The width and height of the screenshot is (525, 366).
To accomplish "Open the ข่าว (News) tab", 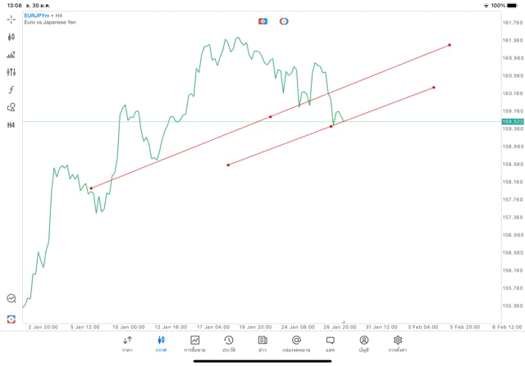I will click(262, 343).
